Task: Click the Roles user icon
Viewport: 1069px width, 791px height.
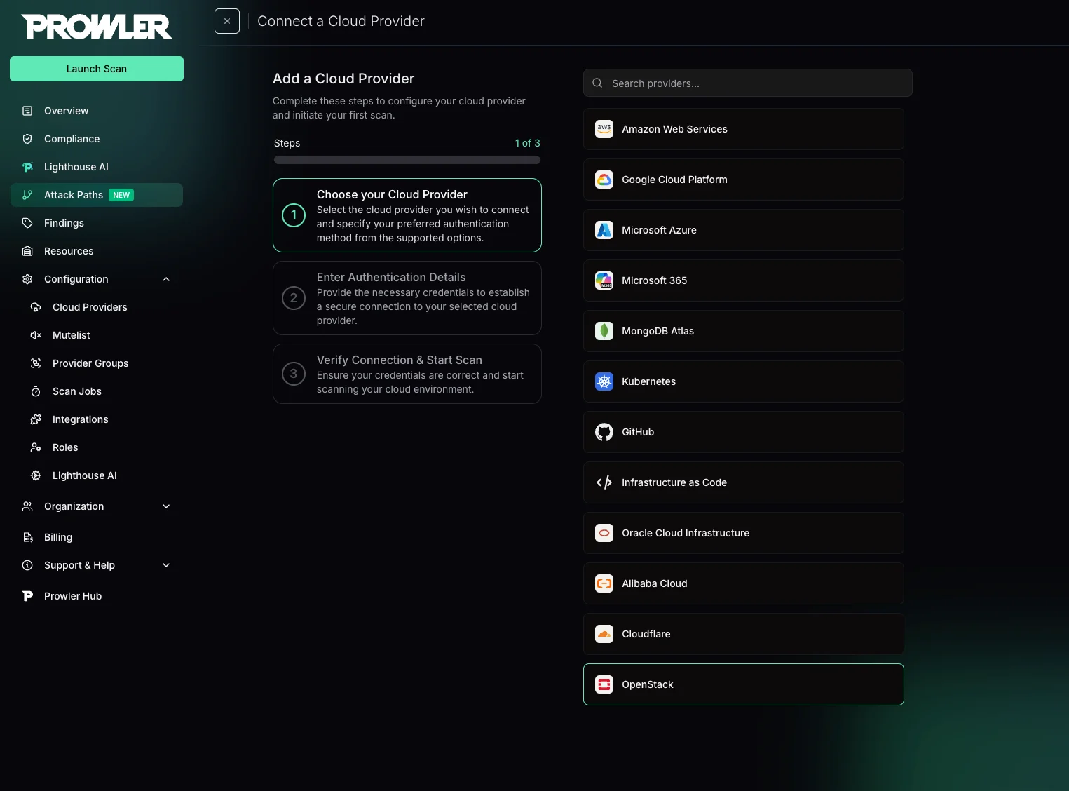Action: (36, 447)
